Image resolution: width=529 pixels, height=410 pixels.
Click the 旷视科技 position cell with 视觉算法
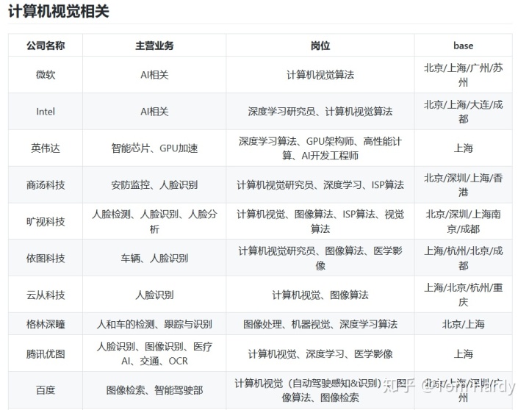click(x=320, y=222)
